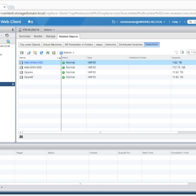
Task: Select the Related Objects tab
Action: (68, 37)
